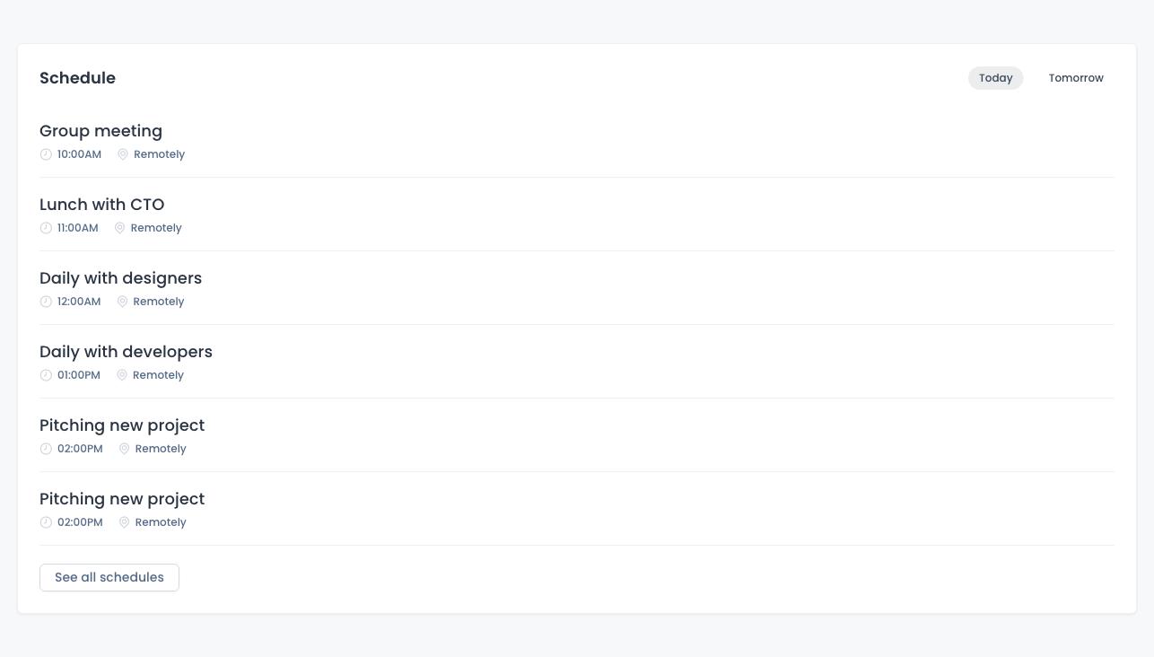Image resolution: width=1154 pixels, height=657 pixels.
Task: Click the 02:00PM time on the first Pitching new project
Action: (80, 448)
